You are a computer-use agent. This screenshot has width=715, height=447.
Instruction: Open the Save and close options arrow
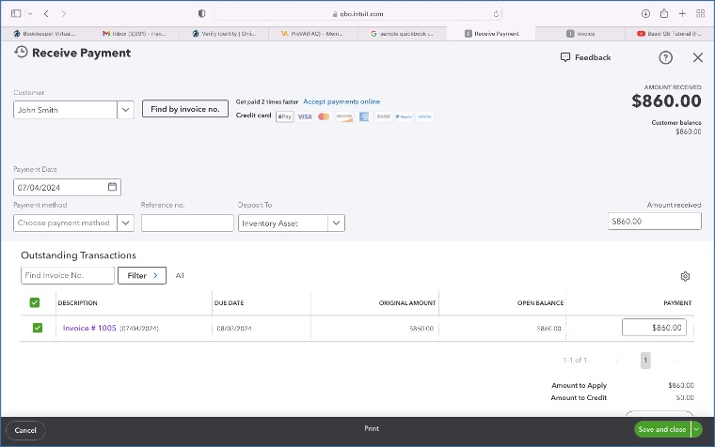696,429
